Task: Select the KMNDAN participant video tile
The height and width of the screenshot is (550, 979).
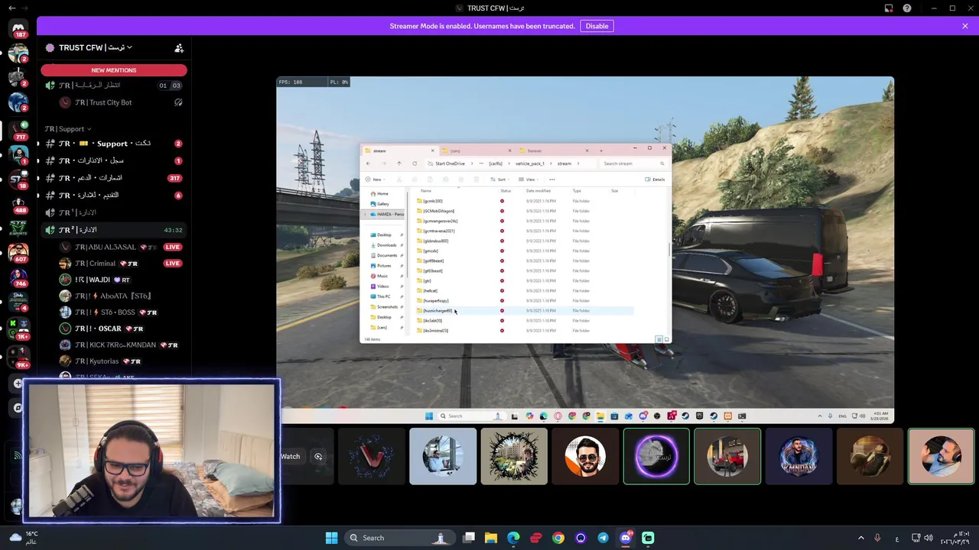Action: (x=798, y=457)
